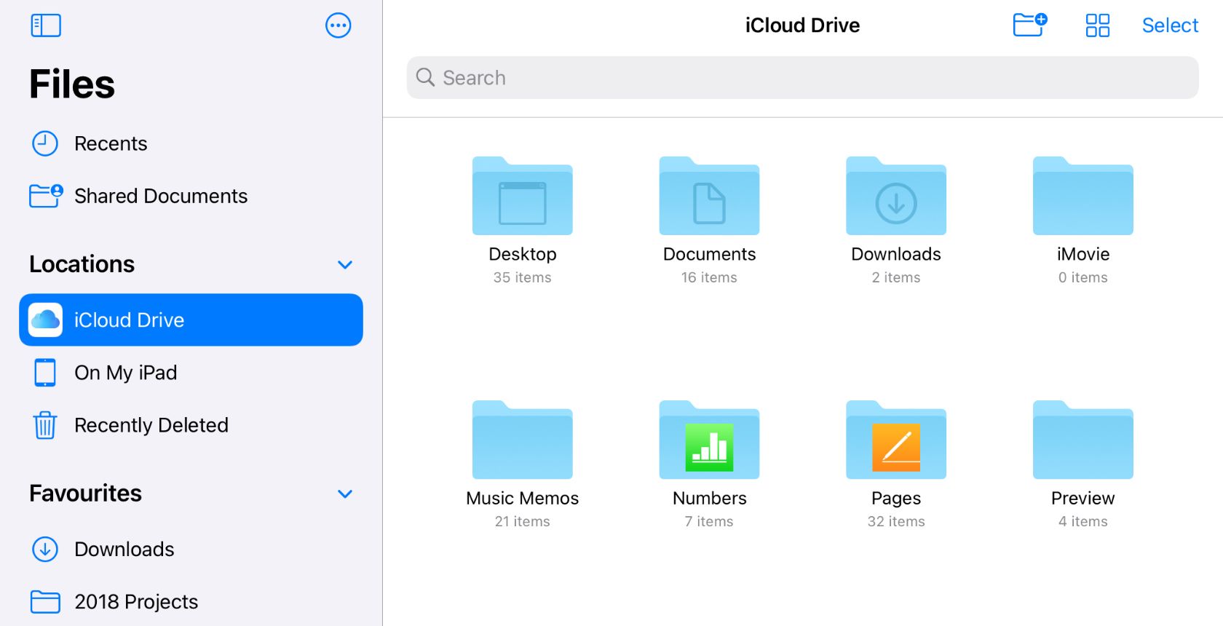Open the Downloads folder icon in the grid
Viewport: 1223px width, 626px height.
pyautogui.click(x=896, y=196)
